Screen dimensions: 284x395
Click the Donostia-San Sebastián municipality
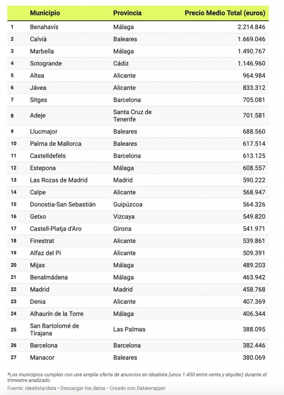tap(63, 204)
